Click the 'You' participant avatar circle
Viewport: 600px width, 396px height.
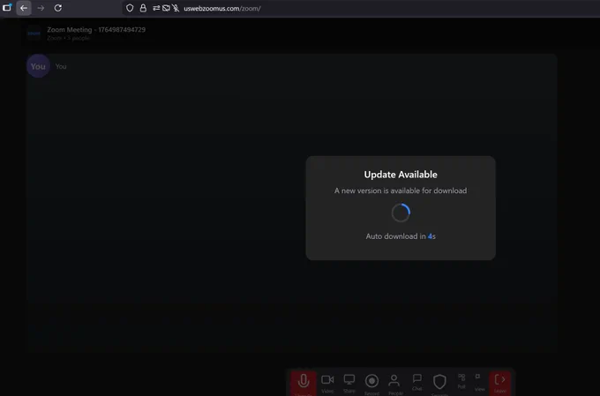[38, 66]
